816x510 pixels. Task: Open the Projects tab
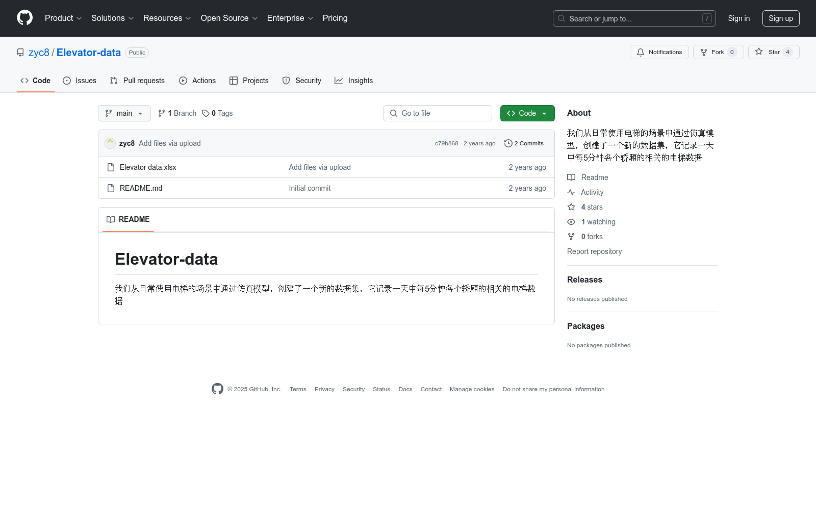249,81
